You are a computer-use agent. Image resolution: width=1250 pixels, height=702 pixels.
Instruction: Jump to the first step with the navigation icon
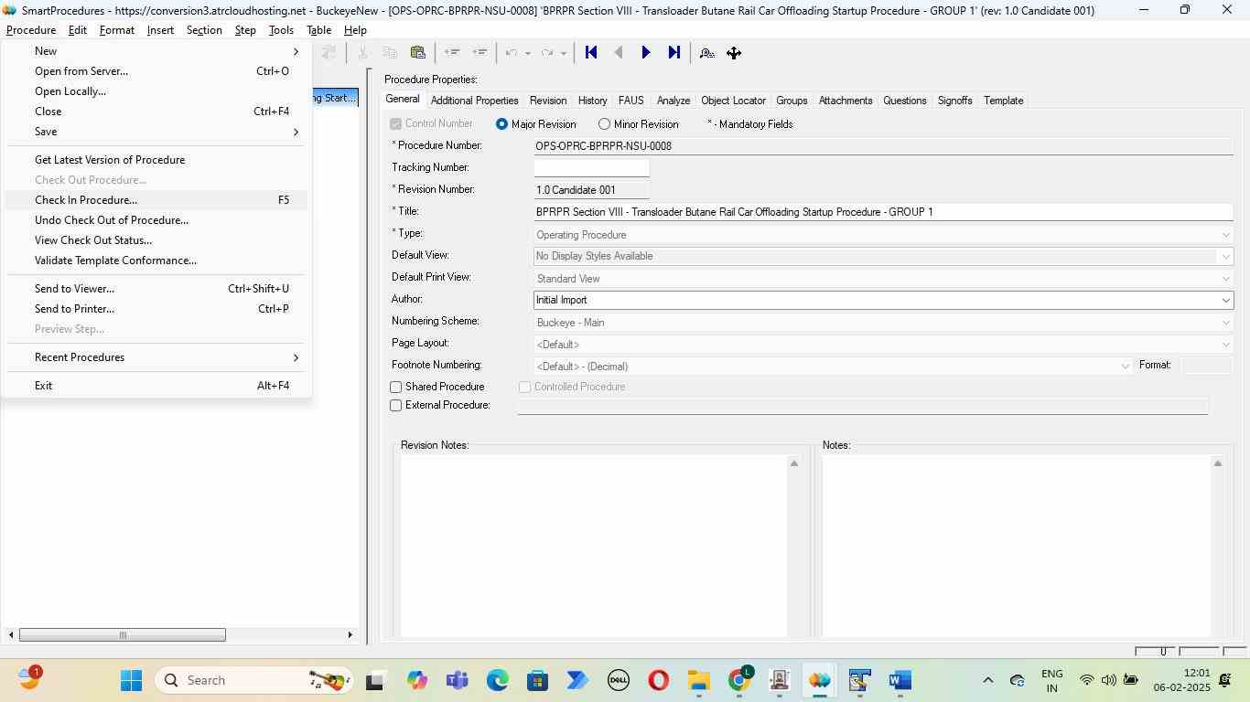[x=591, y=53]
